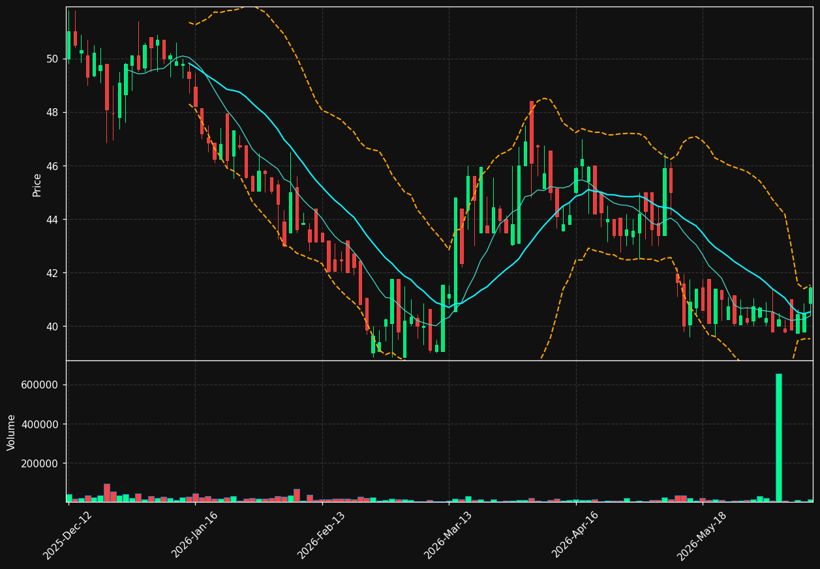Click the 2025-Dec-12 date label
The image size is (820, 569).
tap(68, 536)
